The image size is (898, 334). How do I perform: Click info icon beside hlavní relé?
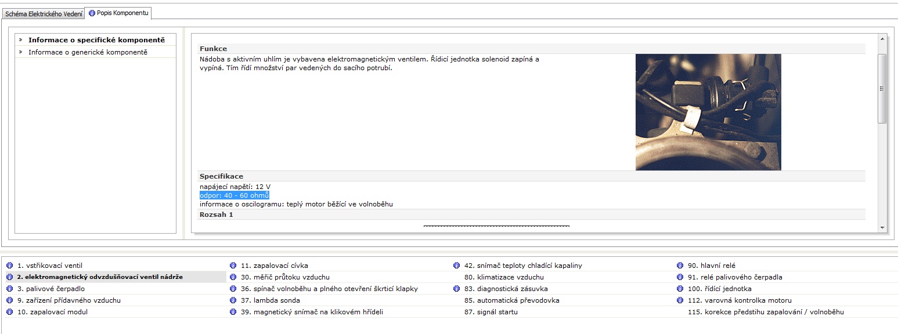click(x=680, y=266)
